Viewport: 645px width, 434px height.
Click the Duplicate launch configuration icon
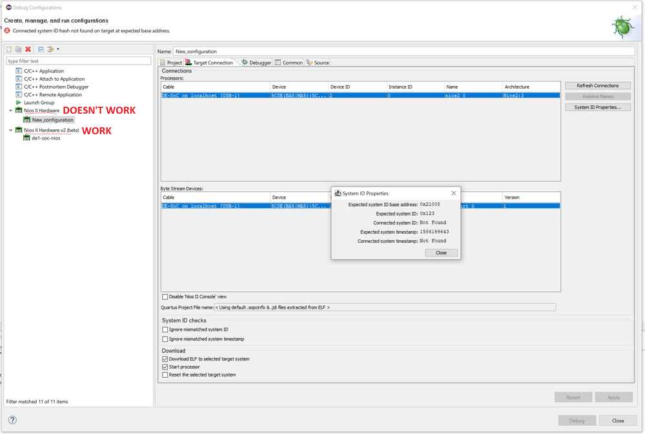pyautogui.click(x=19, y=49)
